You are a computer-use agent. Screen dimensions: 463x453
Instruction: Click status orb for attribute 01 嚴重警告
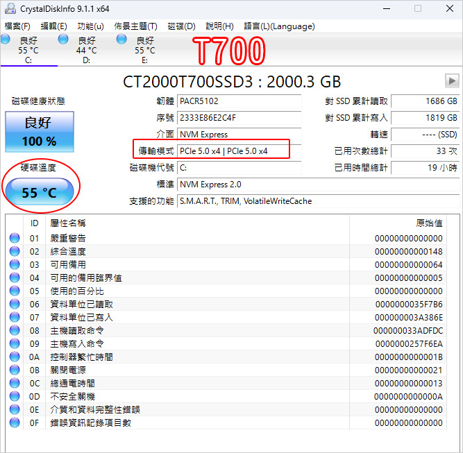[15, 238]
